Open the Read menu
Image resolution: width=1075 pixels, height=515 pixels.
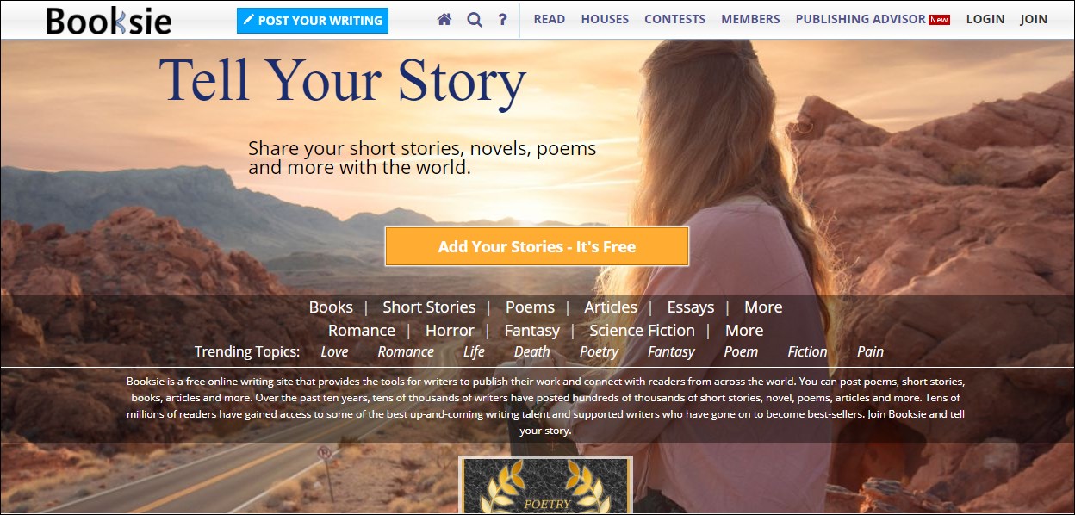point(550,19)
